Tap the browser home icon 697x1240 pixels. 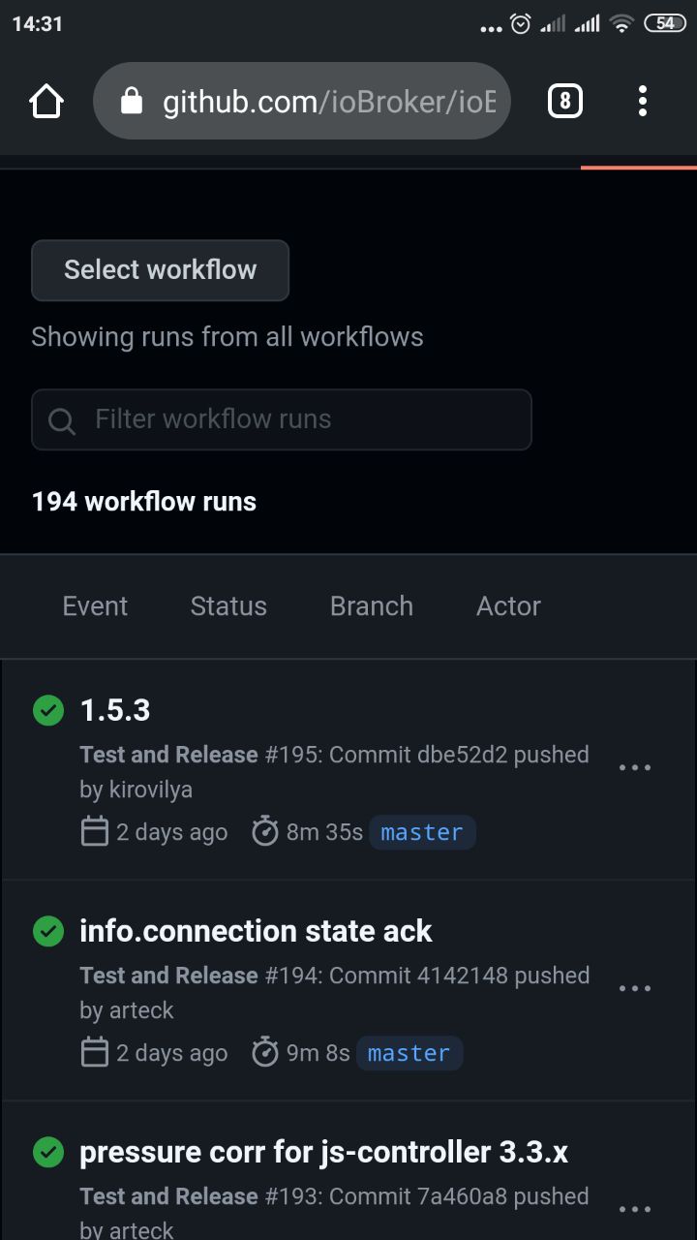tap(46, 101)
